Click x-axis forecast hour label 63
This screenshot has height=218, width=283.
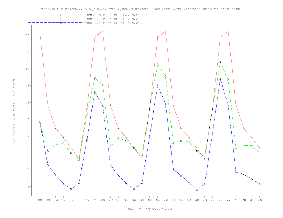point(205,200)
